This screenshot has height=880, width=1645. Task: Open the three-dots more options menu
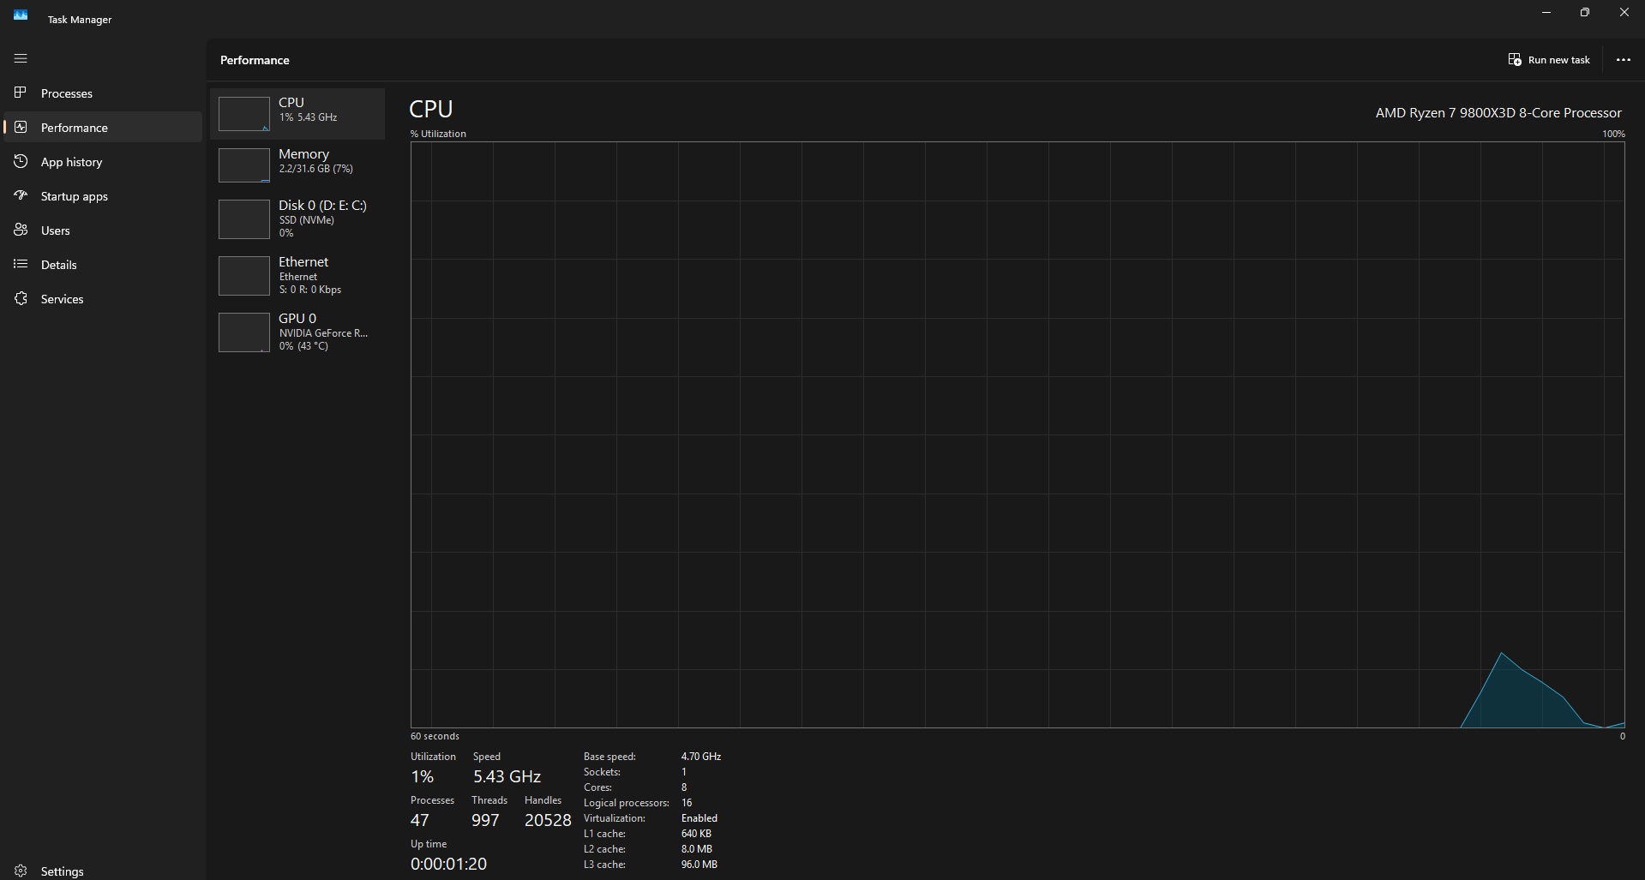(1624, 60)
